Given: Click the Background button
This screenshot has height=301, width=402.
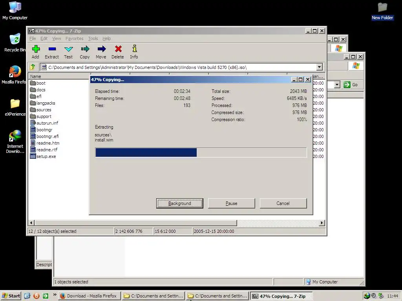Looking at the screenshot, I should tap(180, 203).
